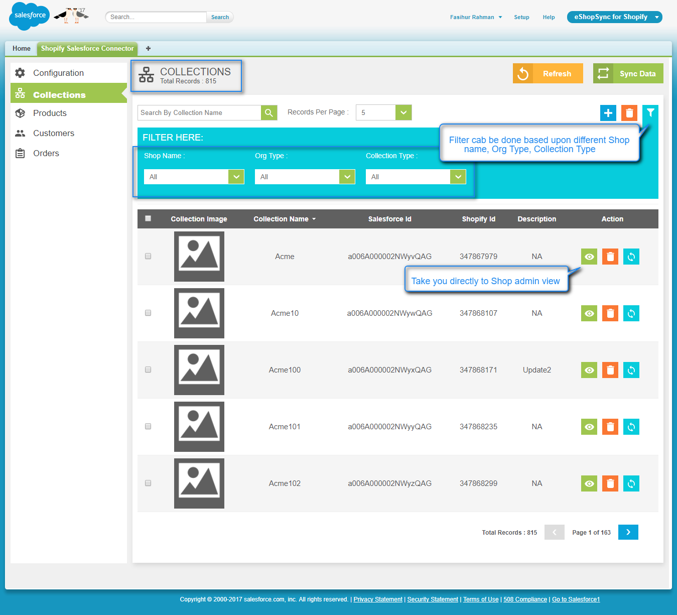Image resolution: width=677 pixels, height=615 pixels.
Task: Click the Go to Salesforce1 link
Action: [576, 599]
